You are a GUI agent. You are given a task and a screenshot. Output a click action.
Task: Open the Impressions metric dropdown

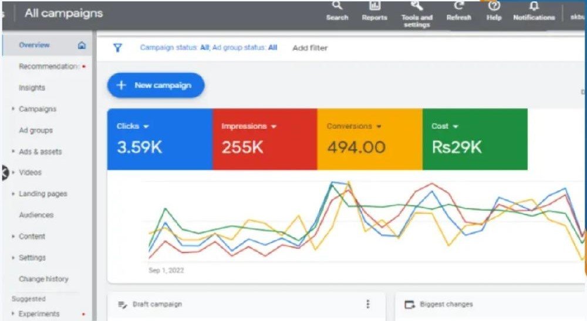click(274, 127)
